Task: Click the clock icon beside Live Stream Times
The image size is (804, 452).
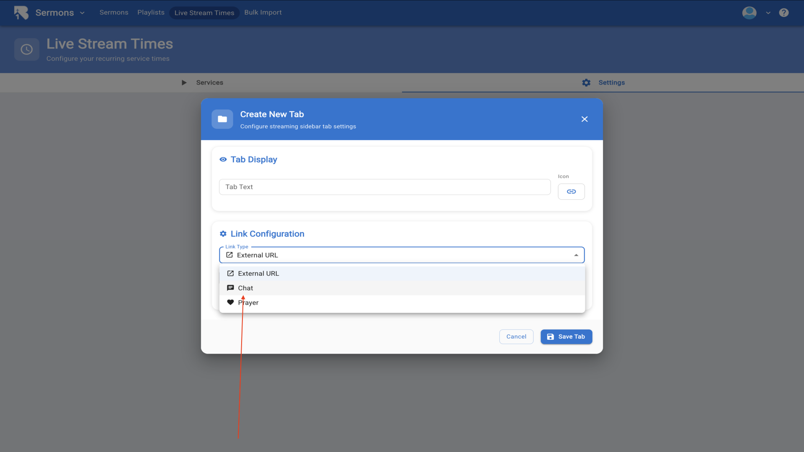Action: [27, 50]
